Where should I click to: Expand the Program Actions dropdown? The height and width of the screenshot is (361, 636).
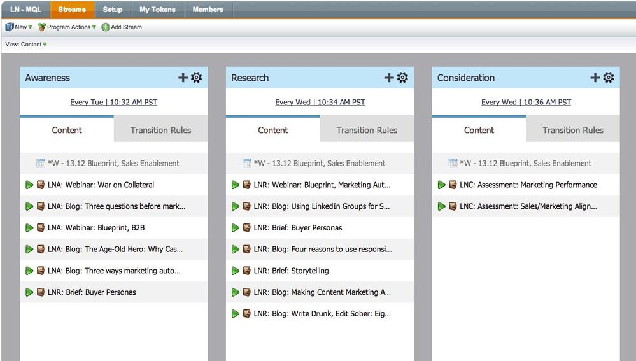[x=67, y=27]
